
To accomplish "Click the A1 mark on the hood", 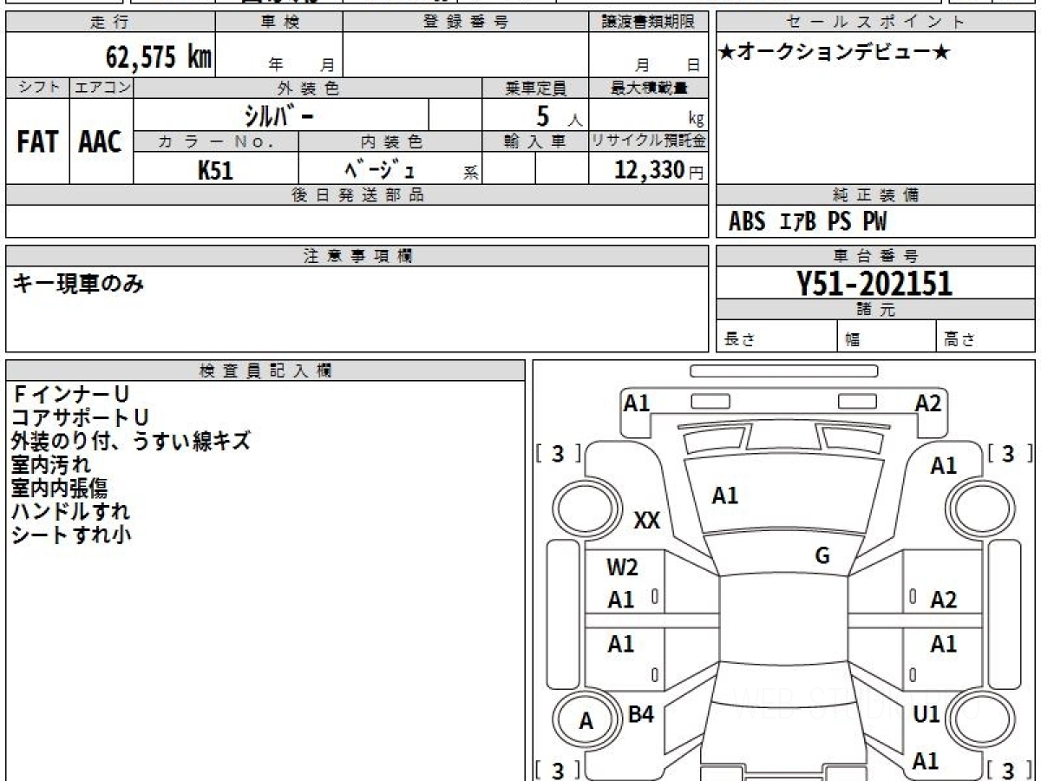I will (x=724, y=496).
